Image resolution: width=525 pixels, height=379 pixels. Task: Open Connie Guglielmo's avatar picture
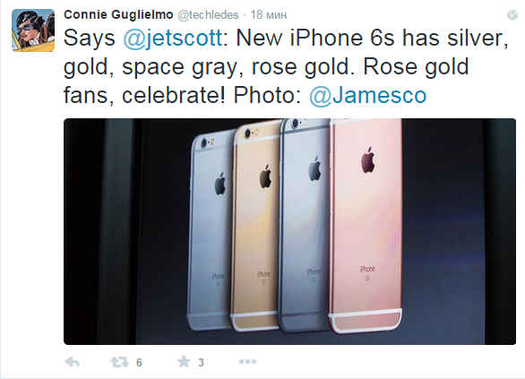click(x=33, y=30)
